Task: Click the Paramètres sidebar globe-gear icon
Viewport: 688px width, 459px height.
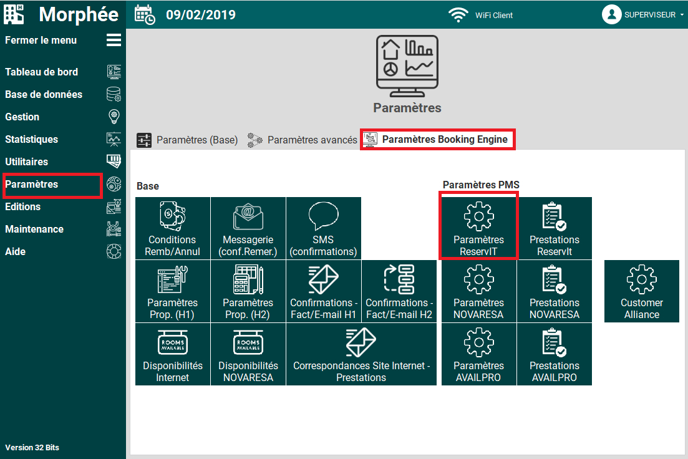Action: point(114,184)
